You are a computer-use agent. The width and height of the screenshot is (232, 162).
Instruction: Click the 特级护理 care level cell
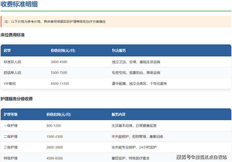tap(11, 158)
